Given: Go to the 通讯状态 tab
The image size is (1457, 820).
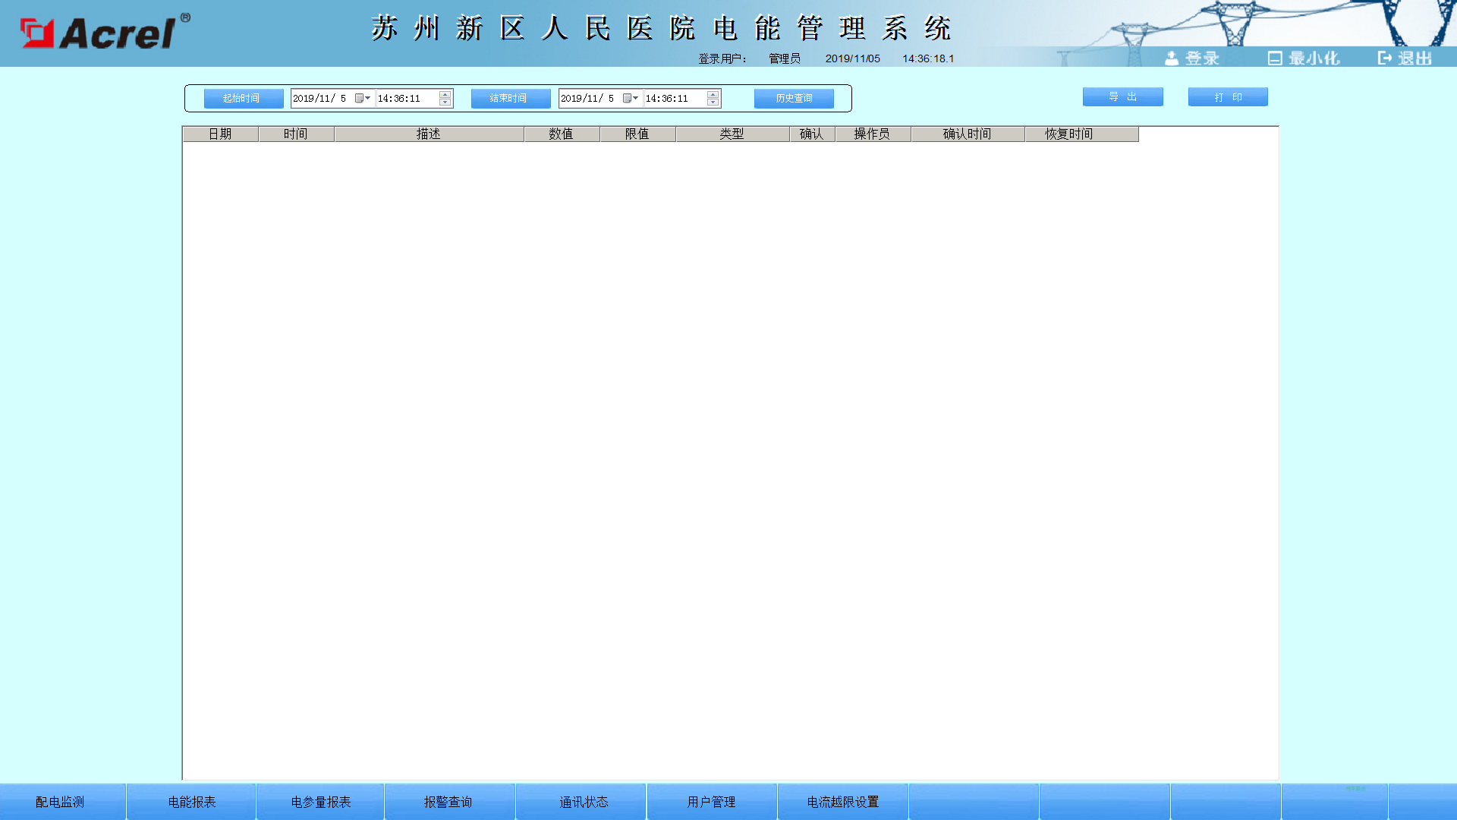Looking at the screenshot, I should pos(584,802).
